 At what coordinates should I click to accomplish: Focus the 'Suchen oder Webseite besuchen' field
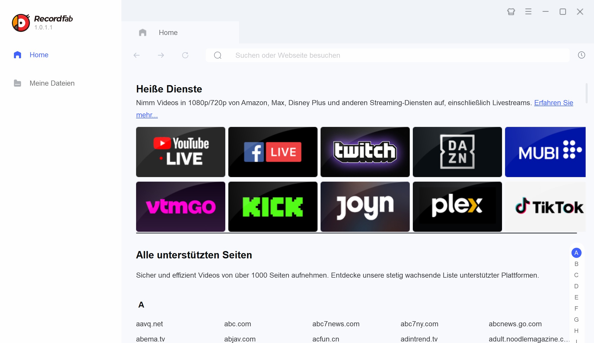tap(388, 55)
